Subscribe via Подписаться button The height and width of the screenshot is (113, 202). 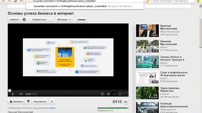(x=37, y=19)
